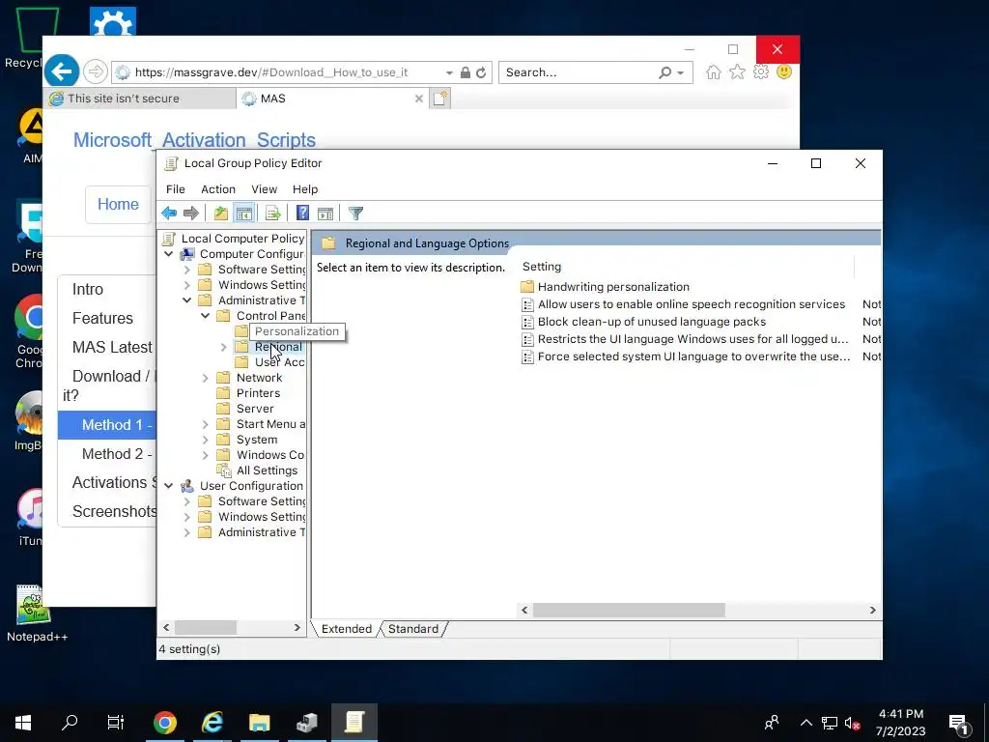Select Printers in the policy tree
The image size is (989, 742).
(258, 393)
